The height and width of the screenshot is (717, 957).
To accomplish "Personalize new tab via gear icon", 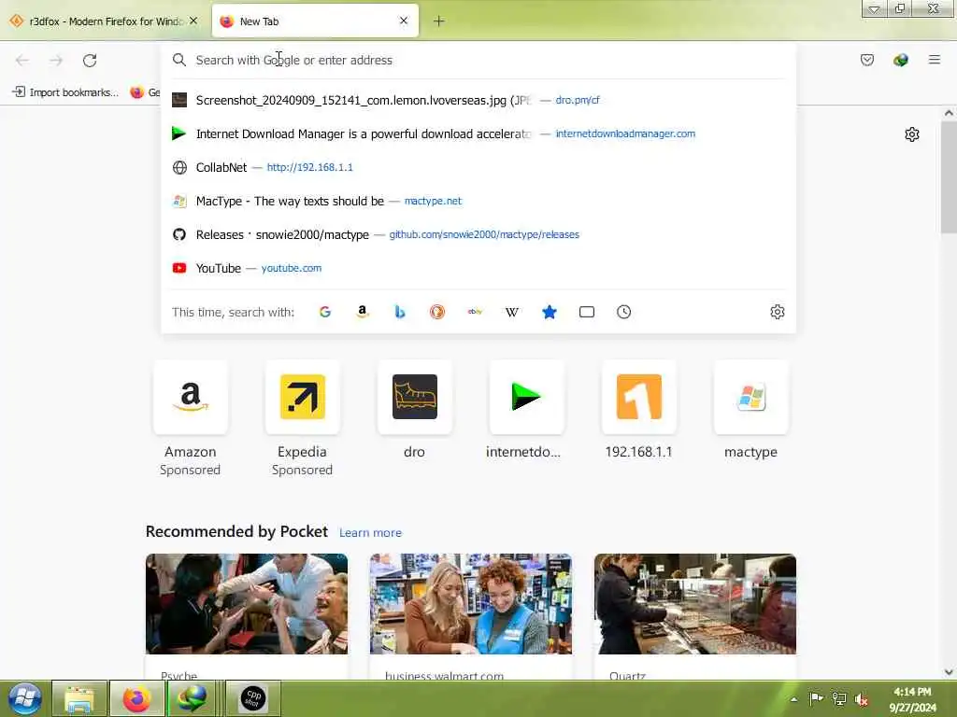I will pyautogui.click(x=911, y=134).
